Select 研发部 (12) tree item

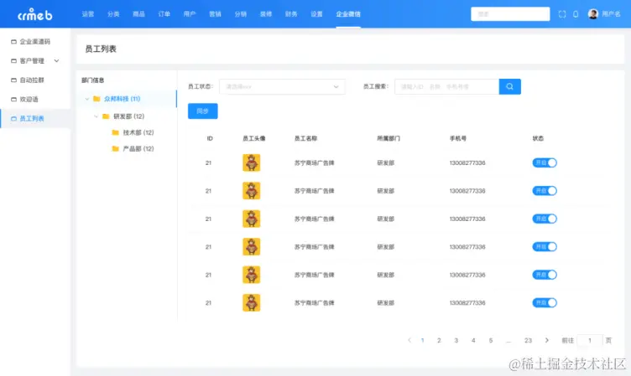pos(128,116)
